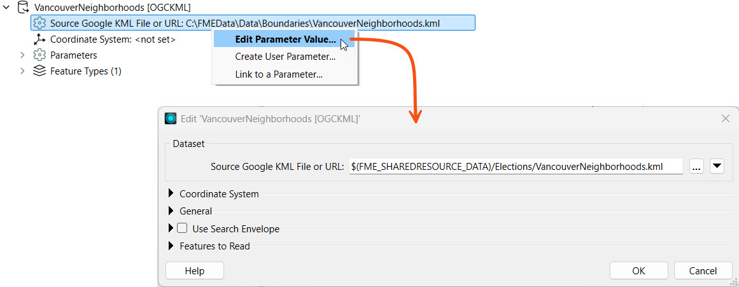Click into the Source Google KML File path field

pyautogui.click(x=516, y=167)
